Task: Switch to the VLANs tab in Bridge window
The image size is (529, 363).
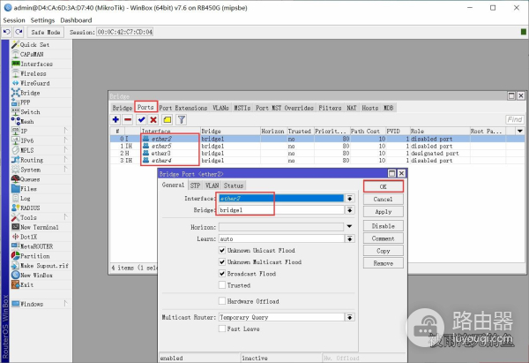Action: 220,108
